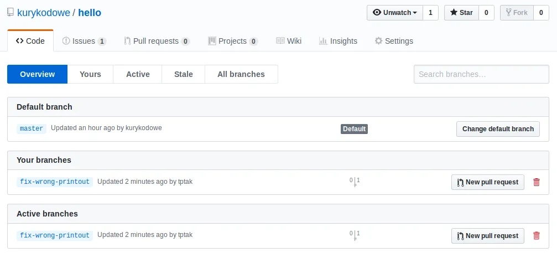Open the Unwatch notifications dropdown
557x263 pixels.
pos(395,13)
